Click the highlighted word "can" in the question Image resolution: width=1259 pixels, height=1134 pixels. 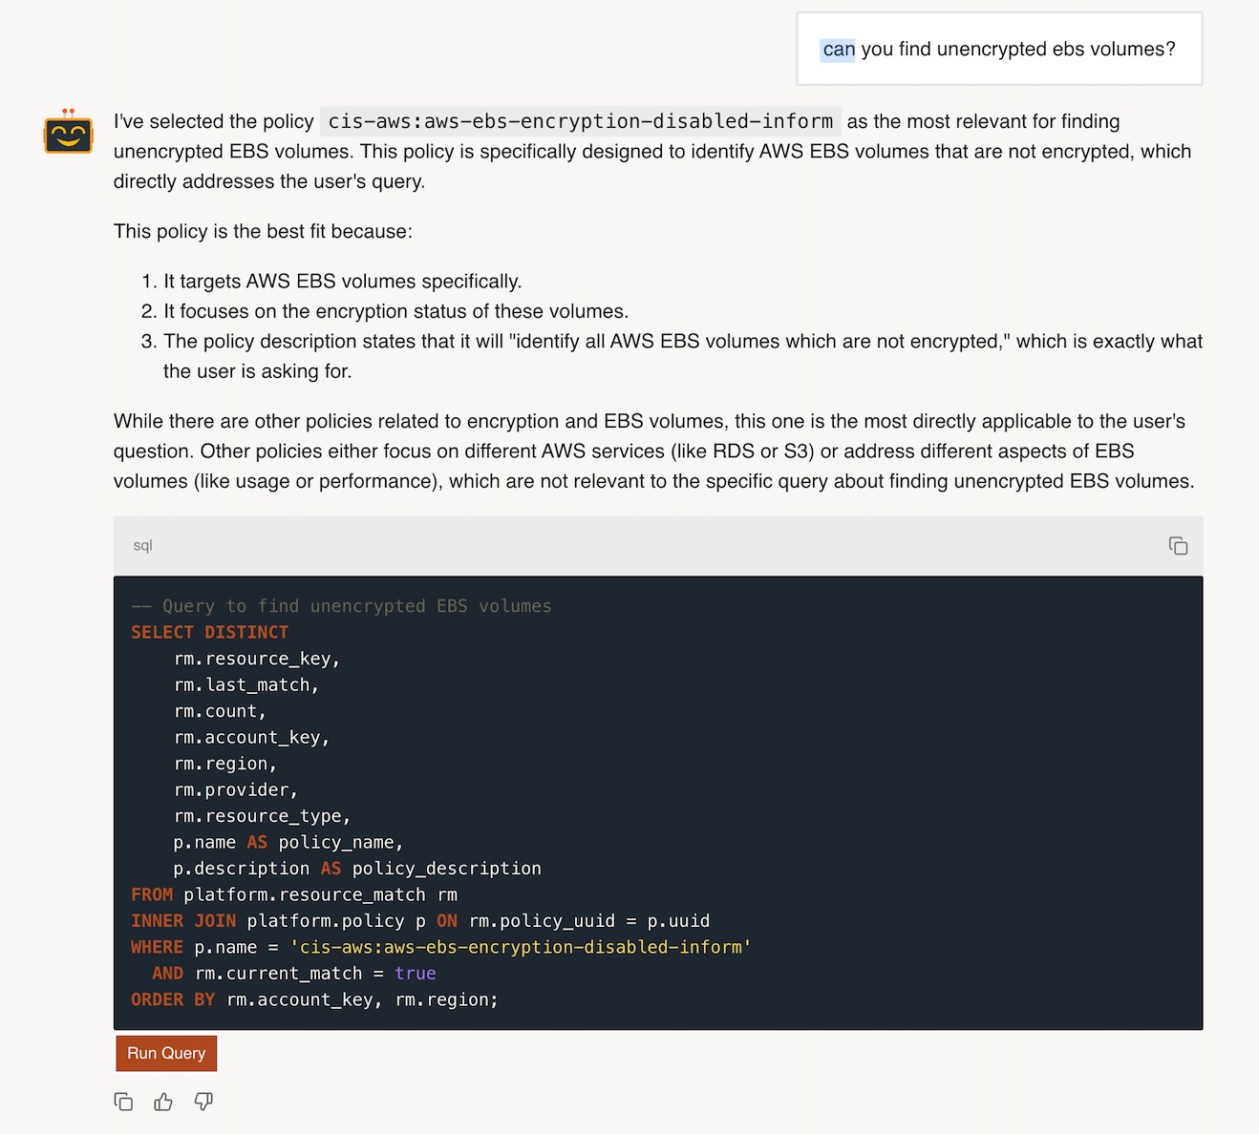[839, 50]
